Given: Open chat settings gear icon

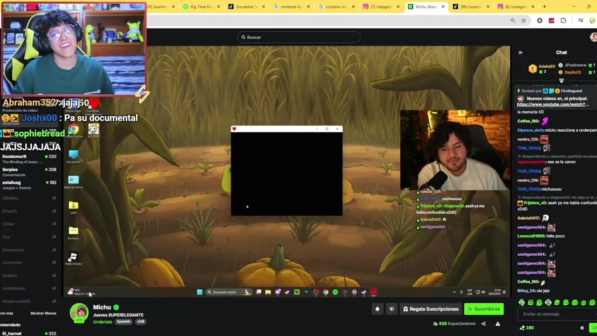Looking at the screenshot, I should (x=582, y=328).
